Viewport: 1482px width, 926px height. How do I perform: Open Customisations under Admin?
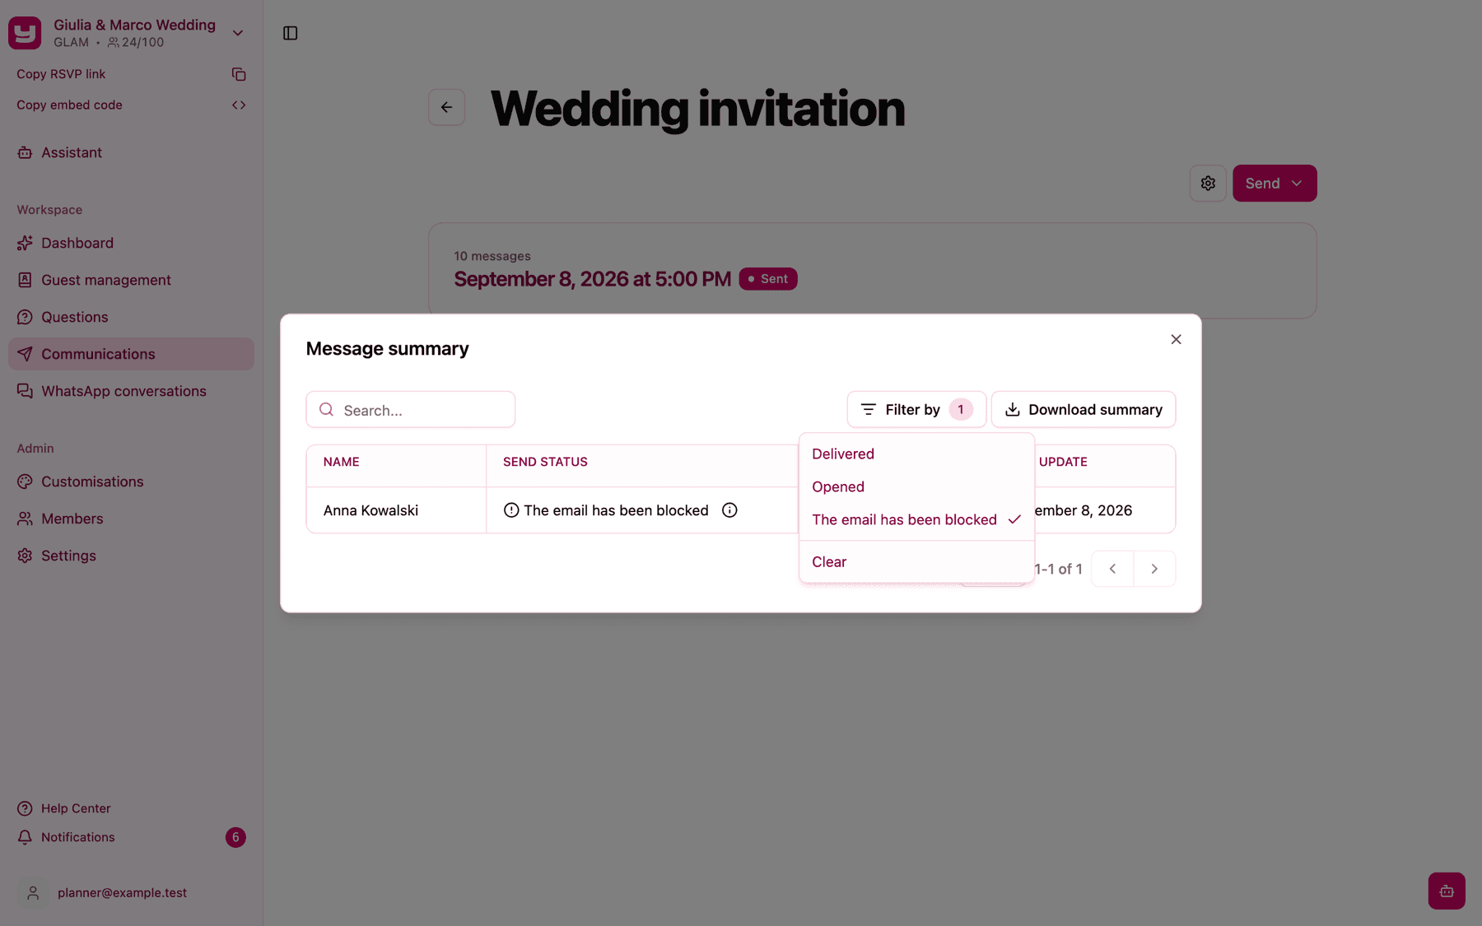(132, 482)
